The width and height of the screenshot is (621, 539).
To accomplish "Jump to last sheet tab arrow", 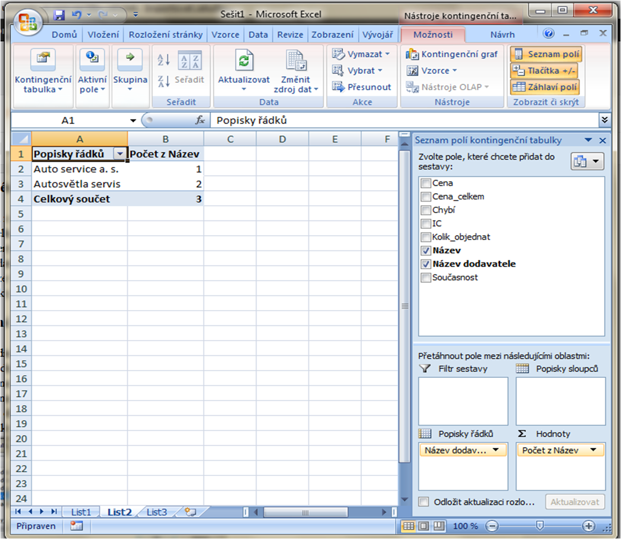I will pyautogui.click(x=54, y=512).
